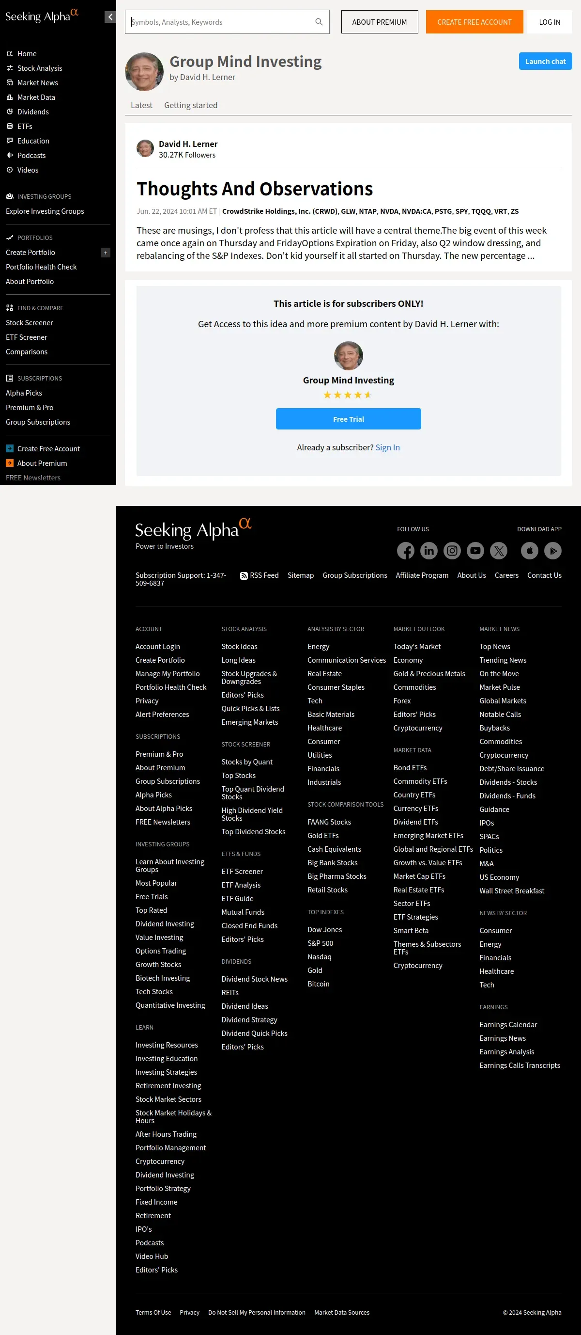
Task: Click the NVDA ticker link
Action: 389,211
